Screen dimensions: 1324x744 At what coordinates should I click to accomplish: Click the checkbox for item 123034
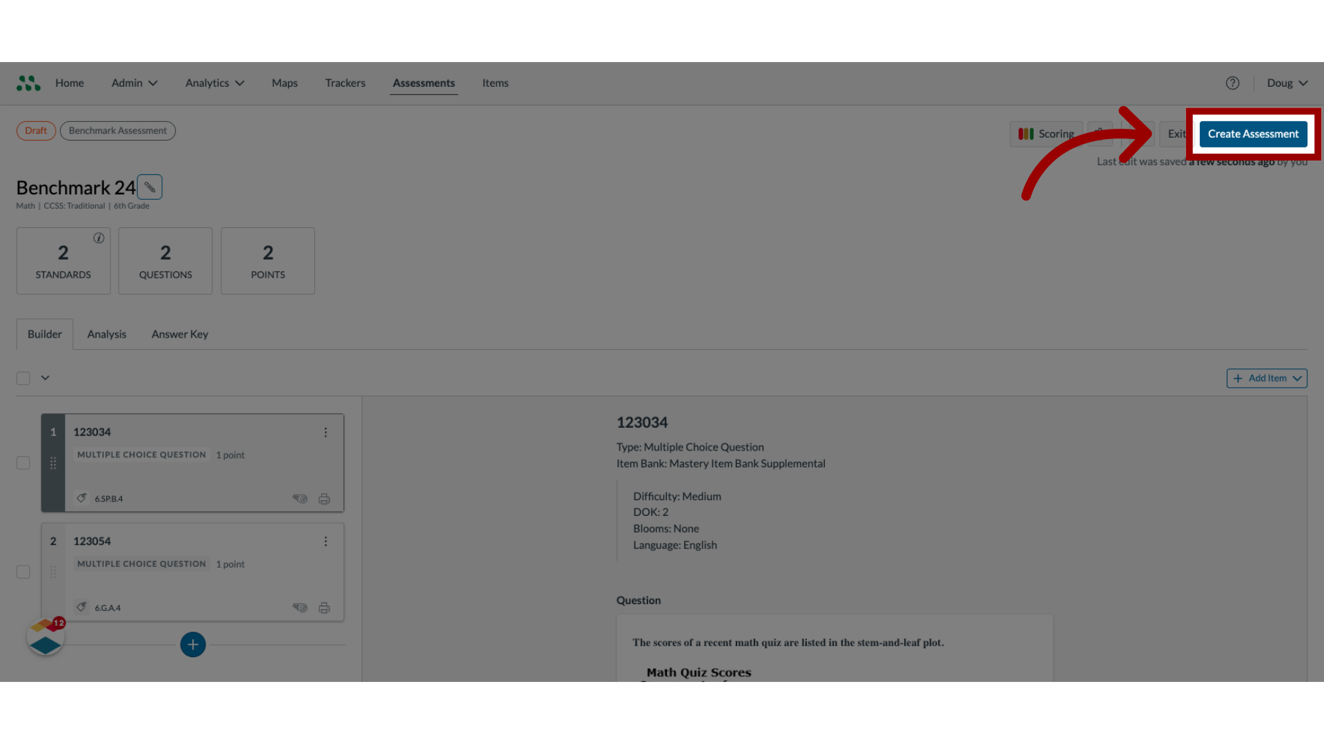[23, 462]
